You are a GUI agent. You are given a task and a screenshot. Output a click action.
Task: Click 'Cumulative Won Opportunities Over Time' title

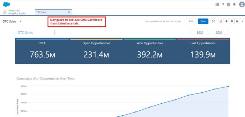[45, 79]
